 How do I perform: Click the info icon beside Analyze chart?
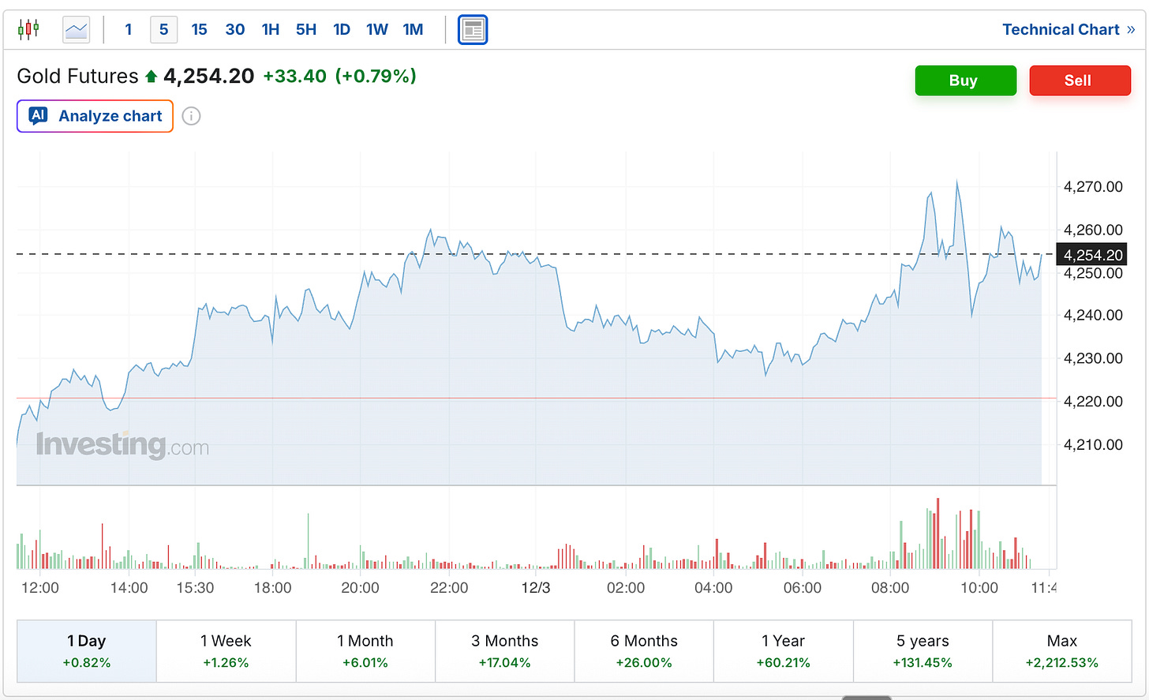point(191,116)
